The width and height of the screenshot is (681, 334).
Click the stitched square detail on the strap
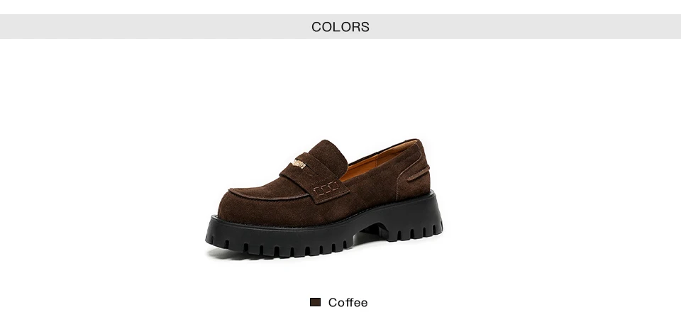point(326,189)
